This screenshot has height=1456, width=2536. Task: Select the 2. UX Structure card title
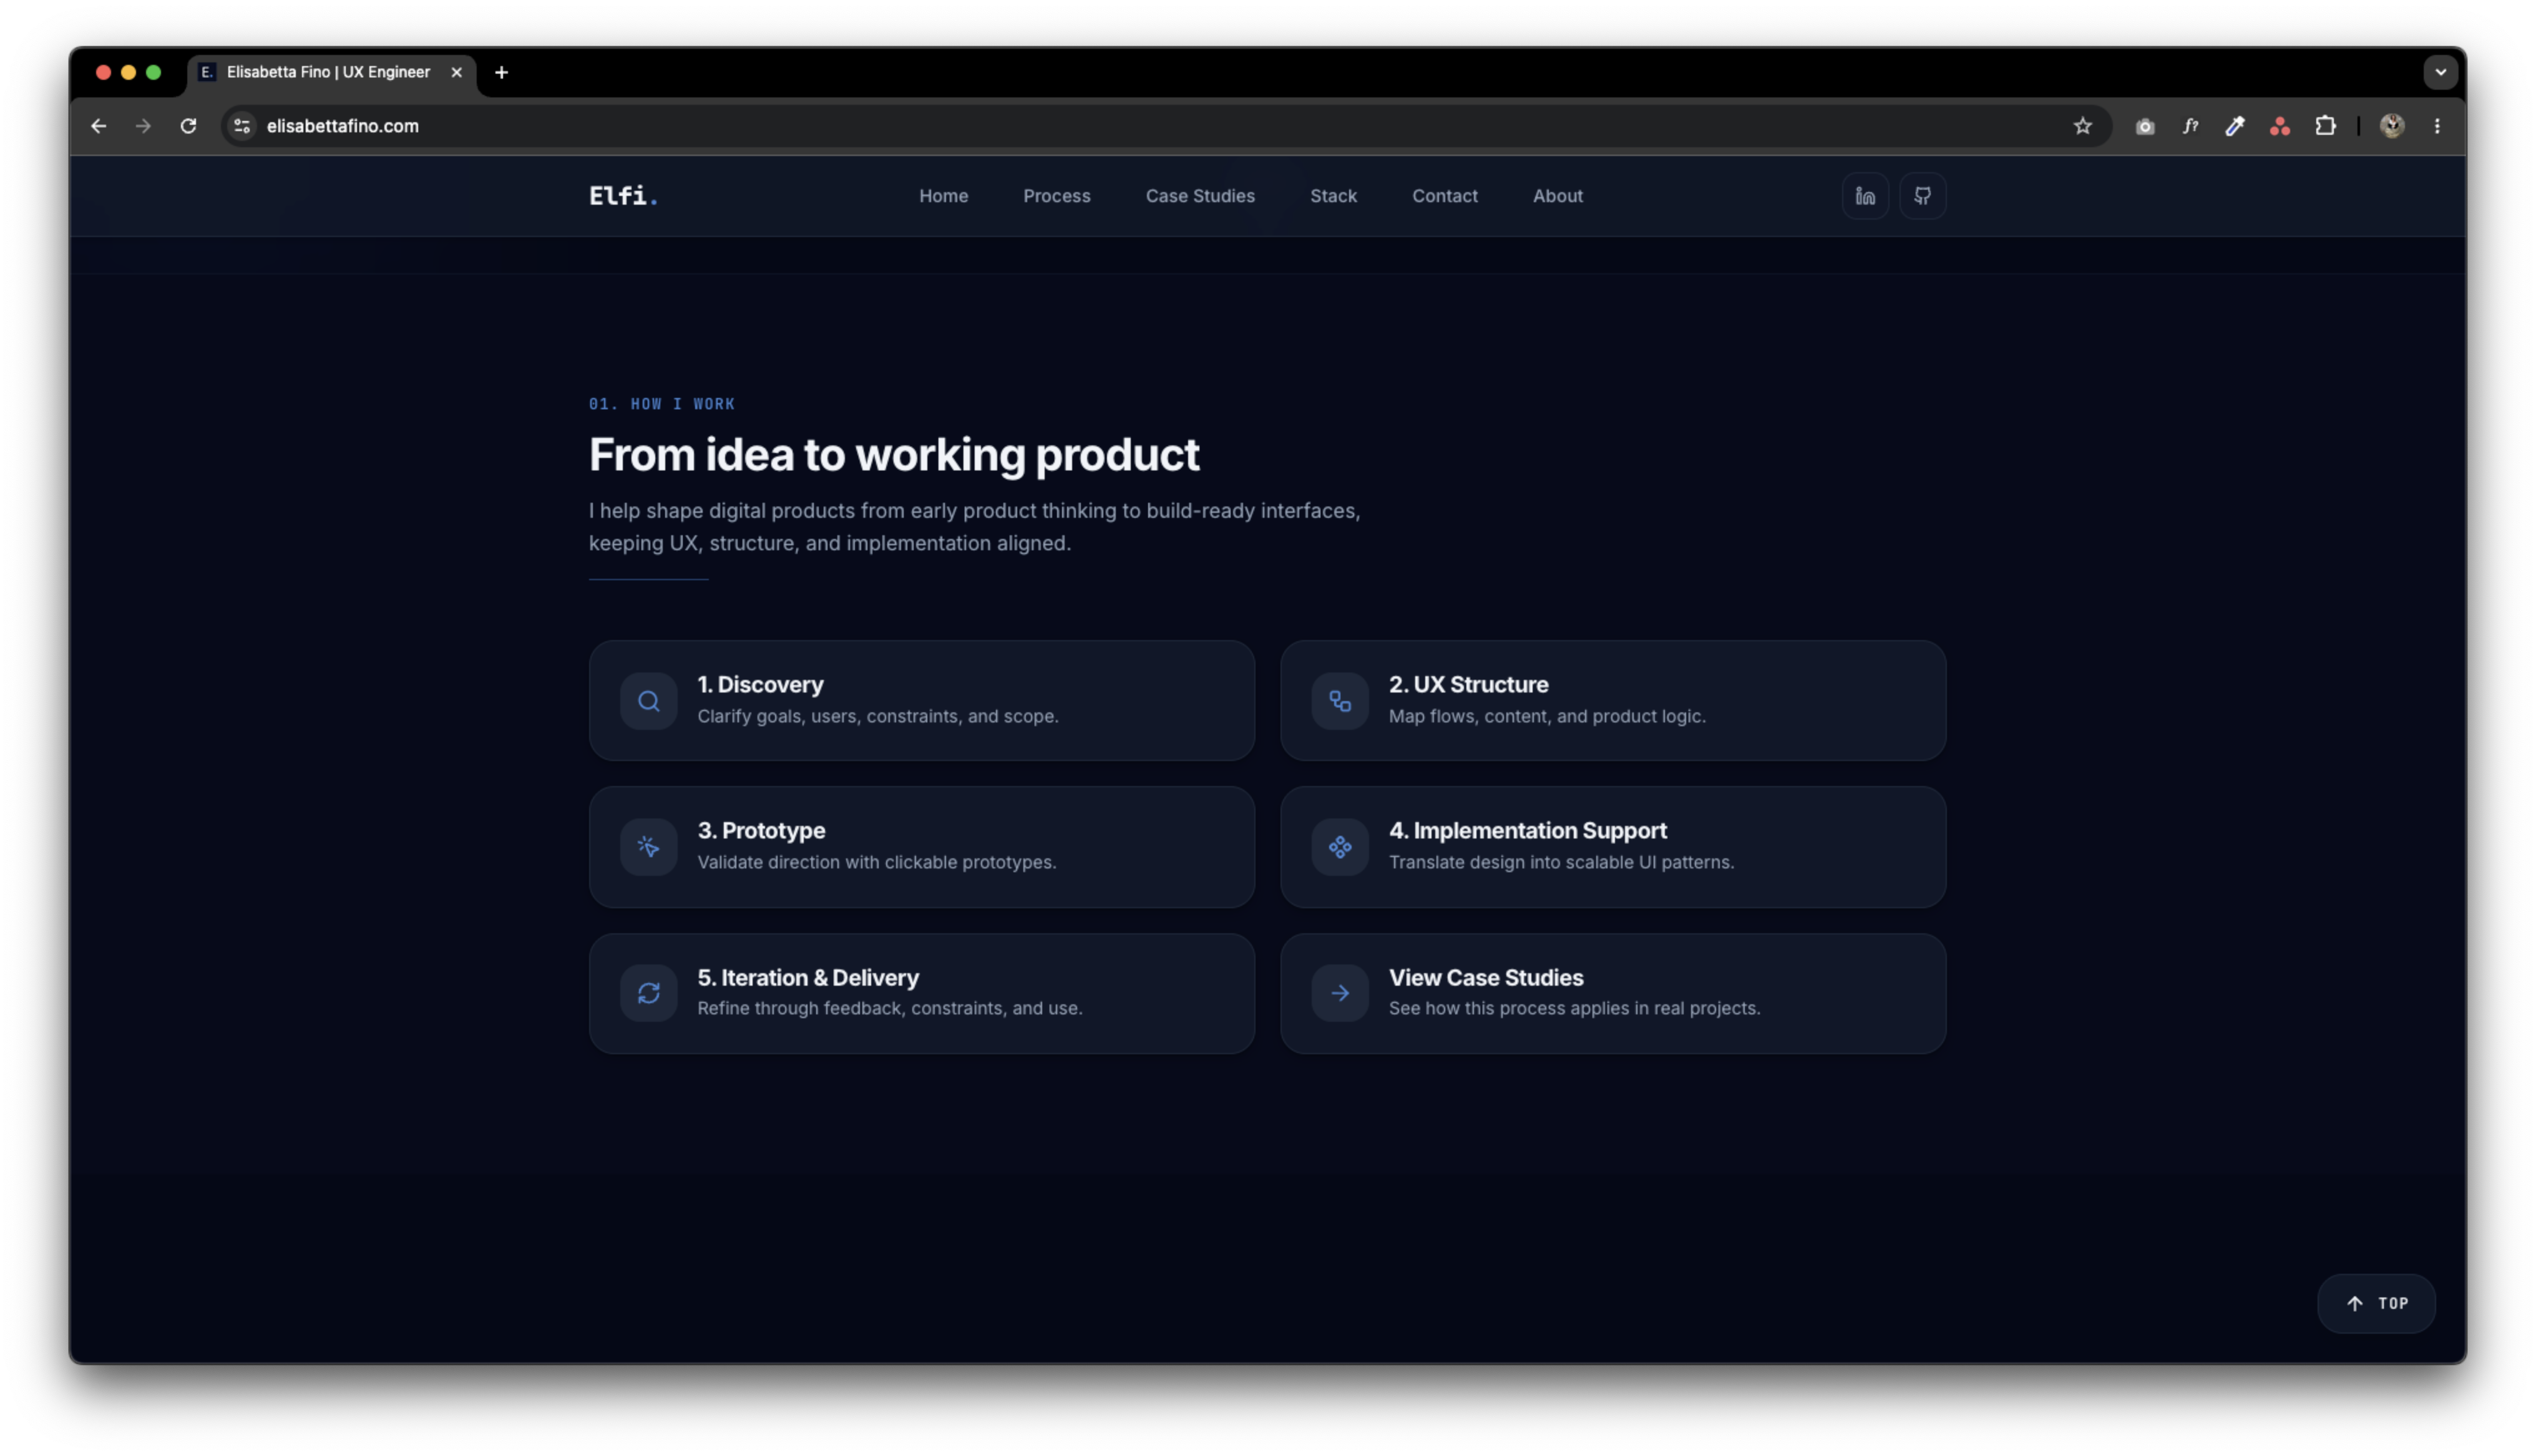pyautogui.click(x=1468, y=685)
